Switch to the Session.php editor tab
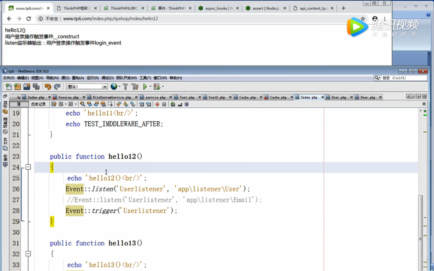Screen dimensions: 434x271 pyautogui.click(x=68, y=97)
